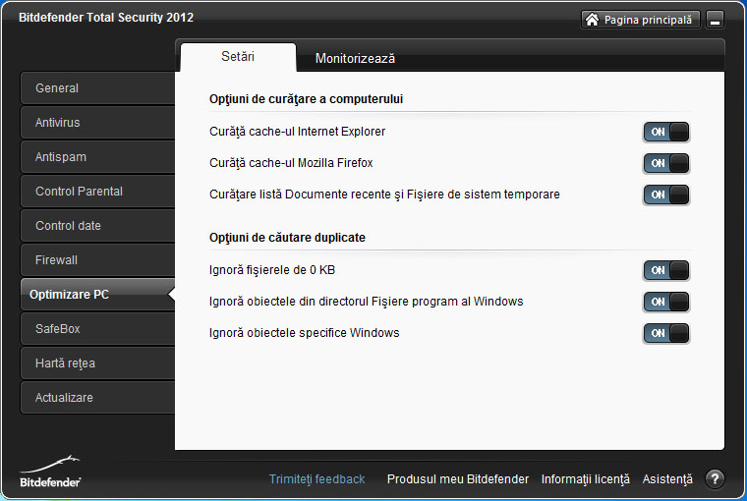
Task: Open the Antivirus settings section
Action: 96,123
